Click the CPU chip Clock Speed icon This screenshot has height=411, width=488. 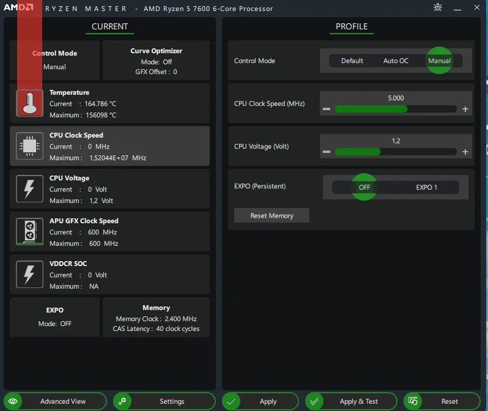coord(29,146)
